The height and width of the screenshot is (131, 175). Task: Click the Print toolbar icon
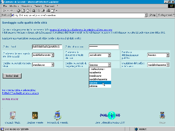48,11
